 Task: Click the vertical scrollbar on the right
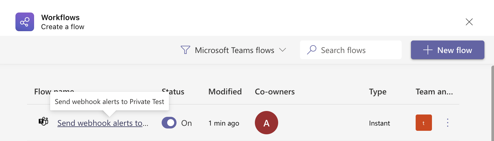tap(492, 102)
